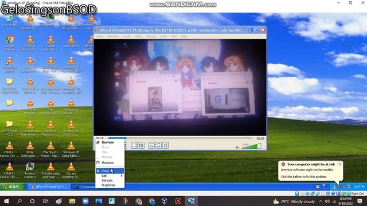Select the Pride Detergent video icon

click(30, 149)
